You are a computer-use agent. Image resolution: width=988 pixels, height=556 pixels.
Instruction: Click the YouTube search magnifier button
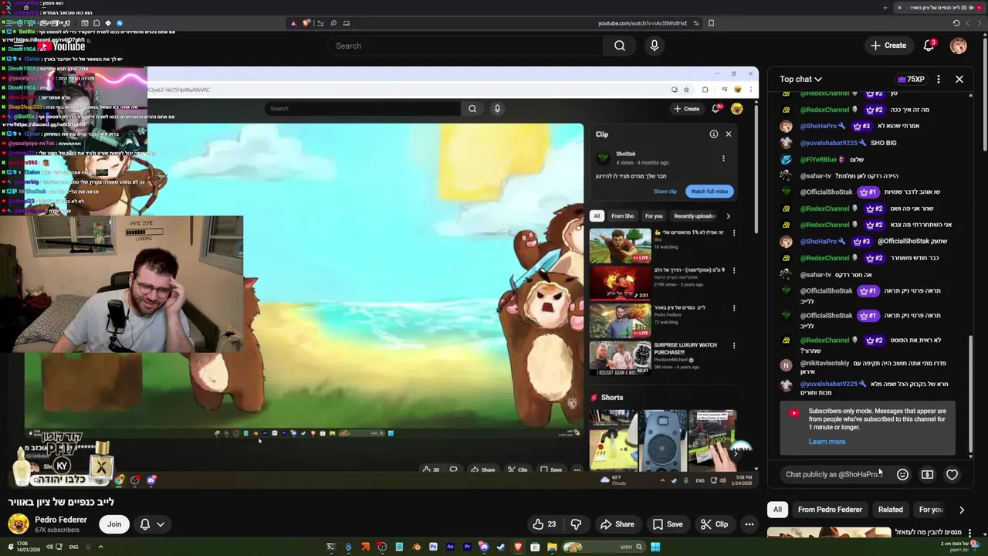point(620,46)
